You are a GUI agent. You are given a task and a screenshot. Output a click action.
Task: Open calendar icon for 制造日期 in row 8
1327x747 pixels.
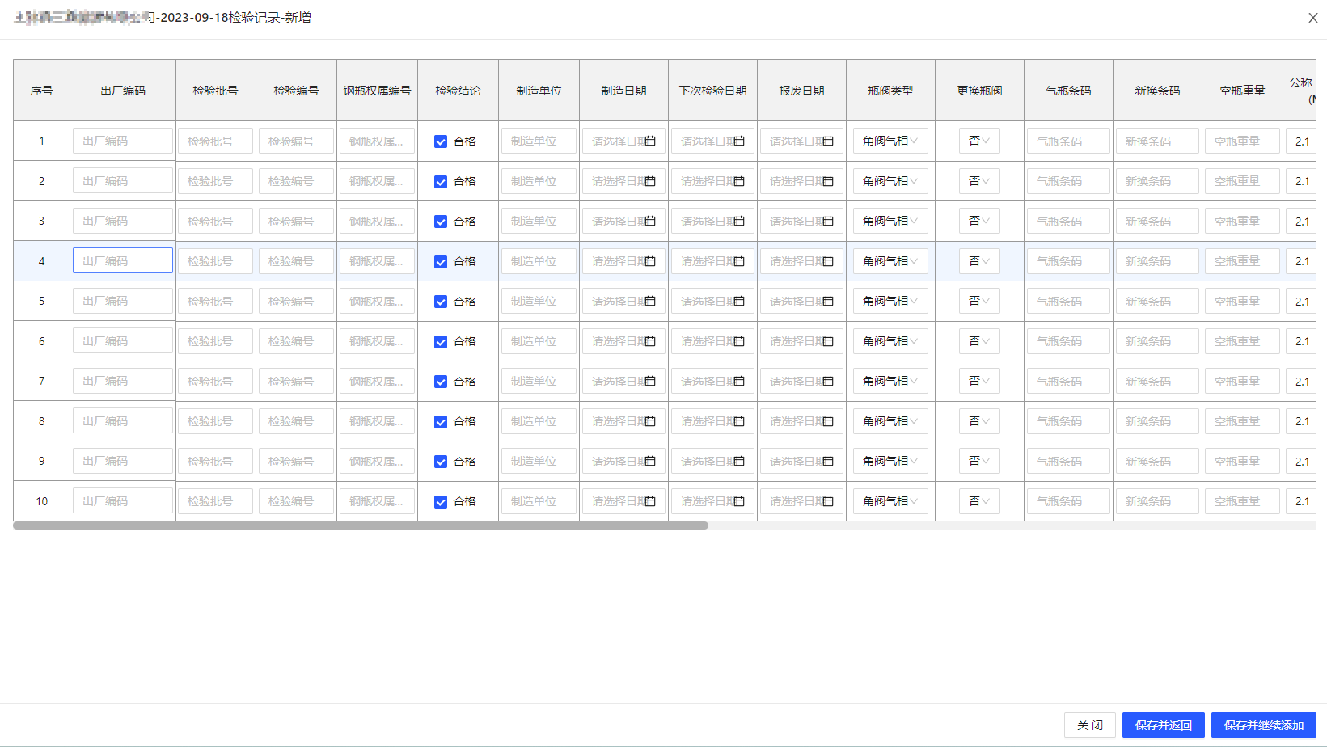650,421
